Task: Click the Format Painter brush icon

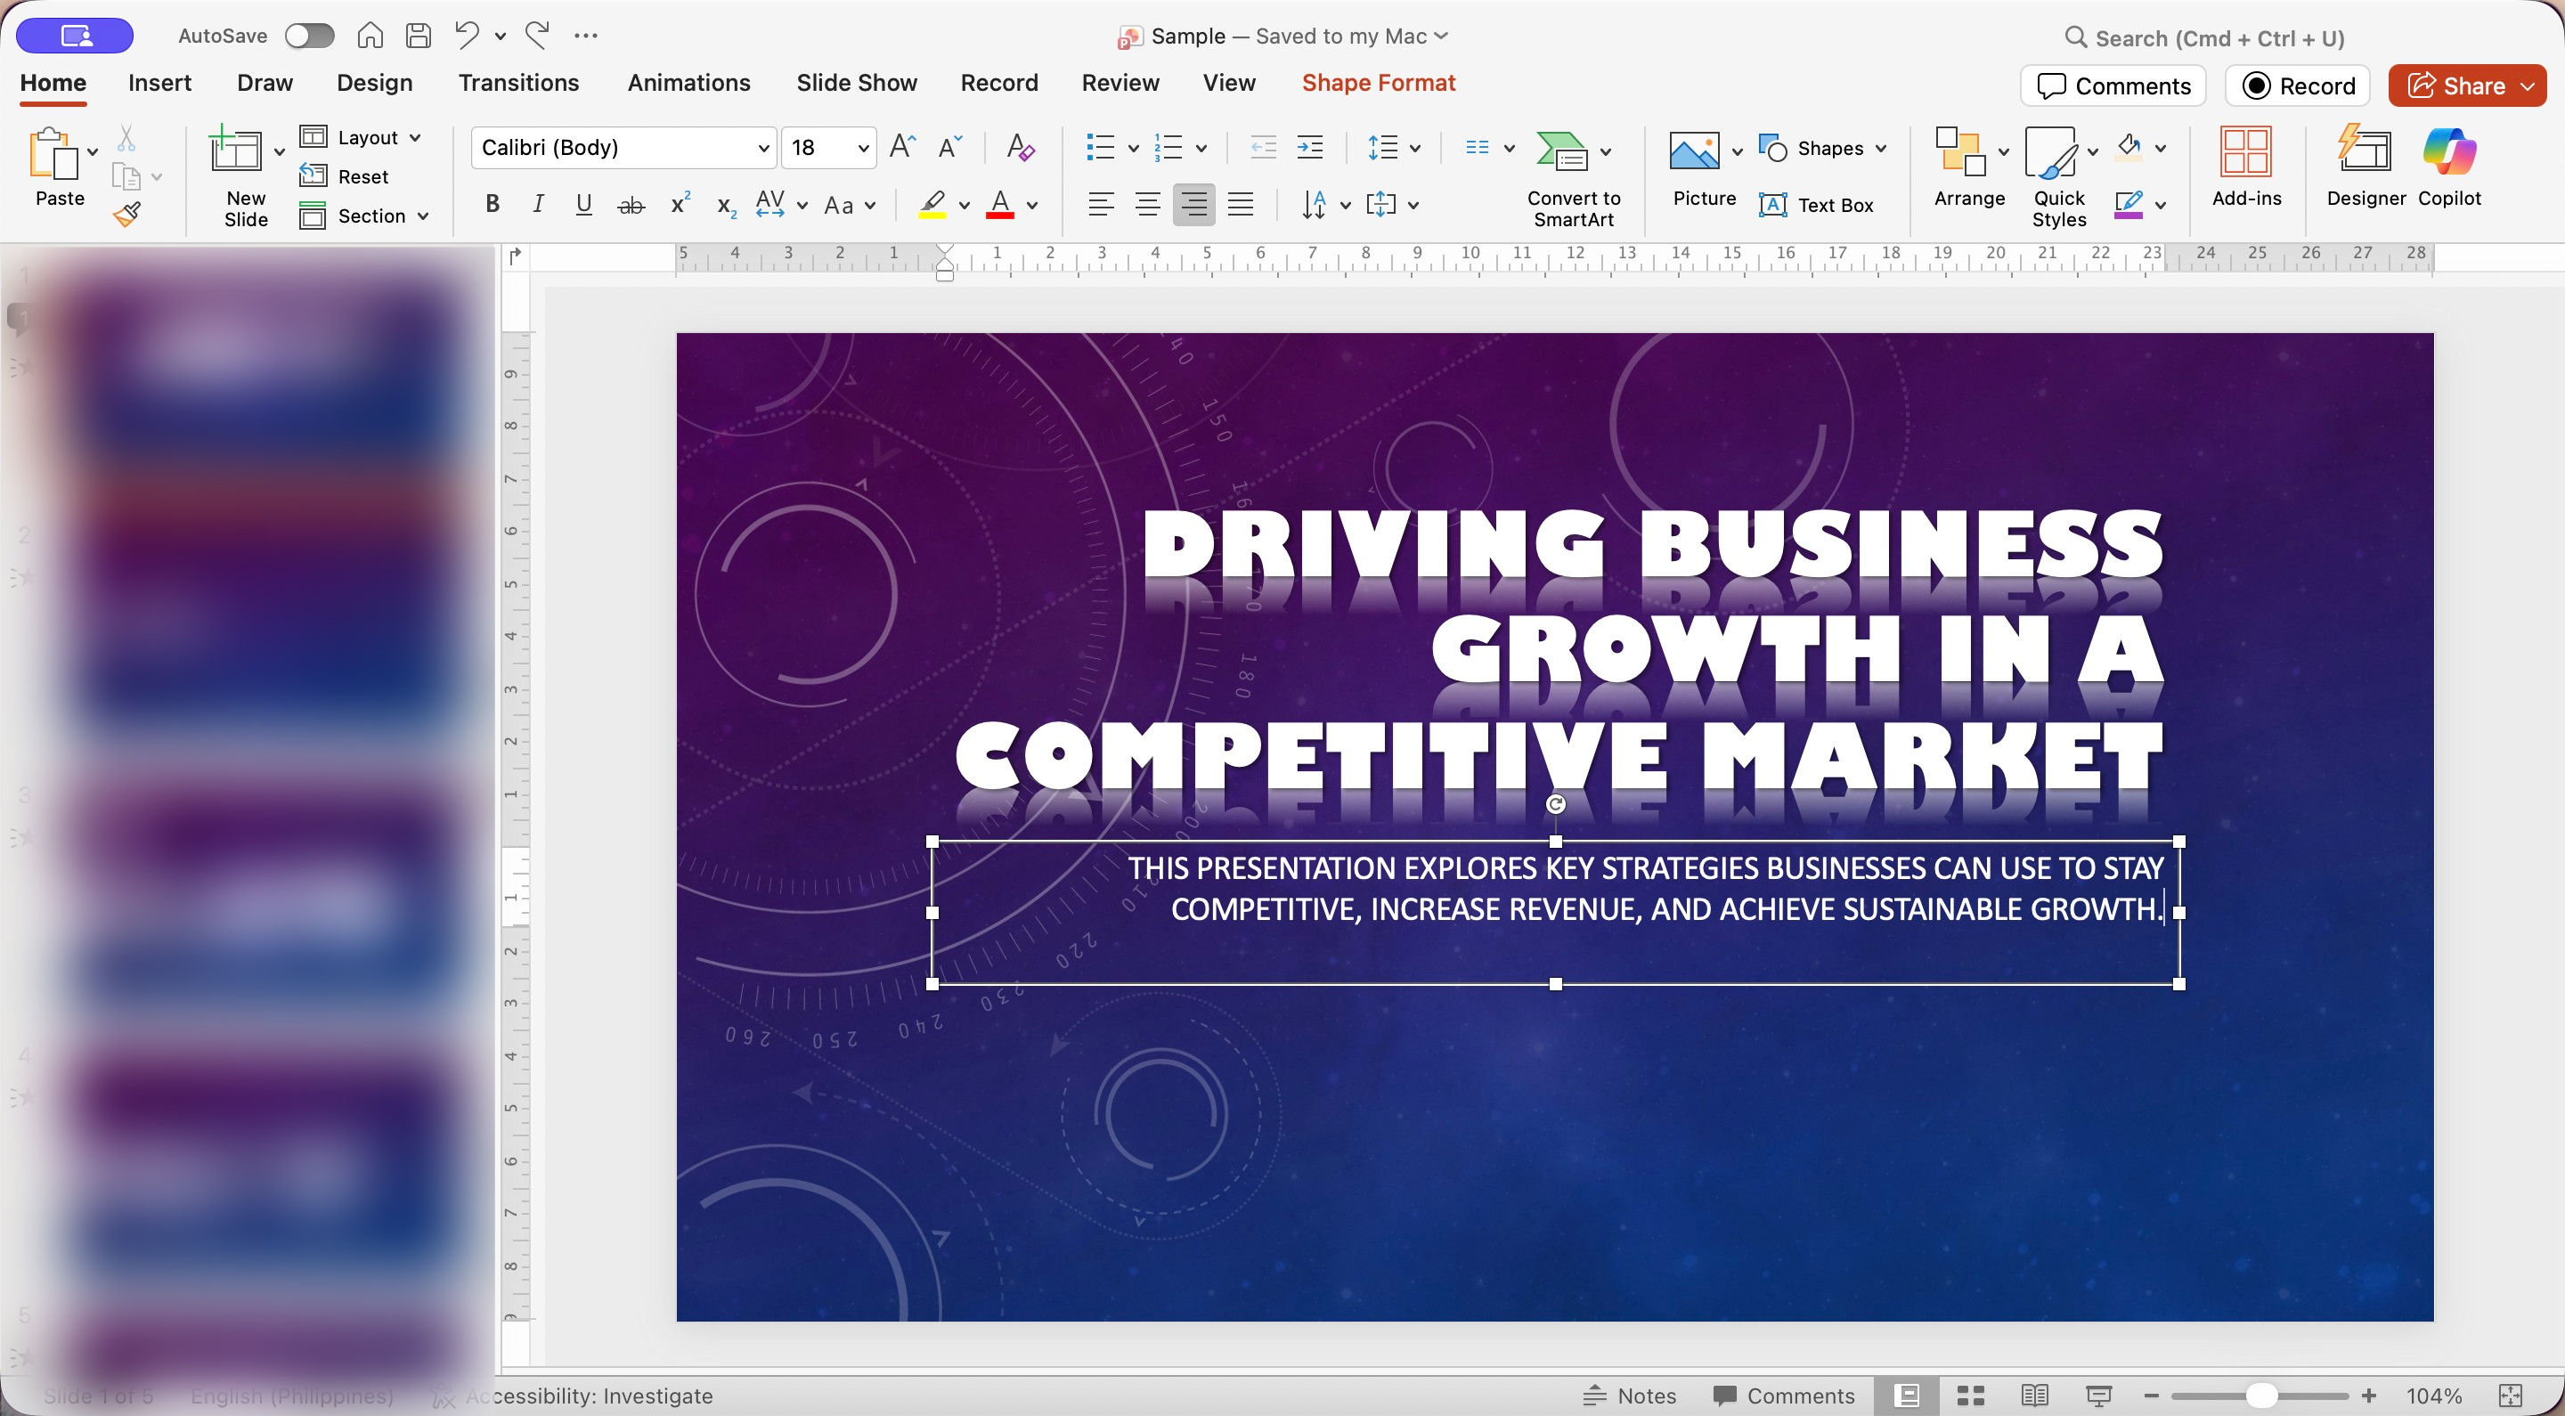Action: [x=127, y=214]
